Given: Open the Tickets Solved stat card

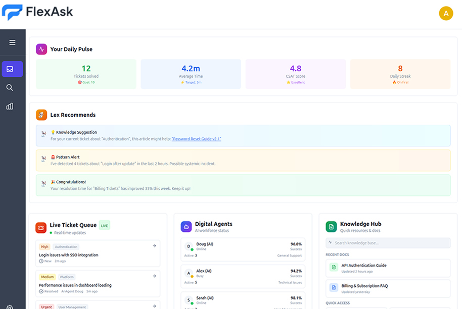Looking at the screenshot, I should coord(86,74).
